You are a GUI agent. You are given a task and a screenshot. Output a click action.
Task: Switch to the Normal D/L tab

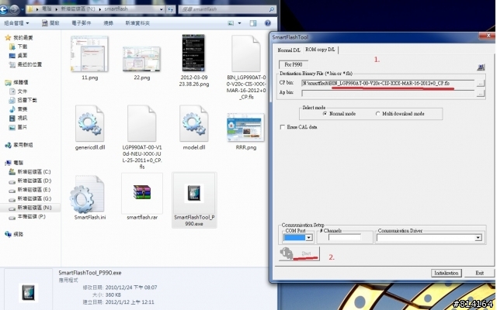pyautogui.click(x=289, y=50)
